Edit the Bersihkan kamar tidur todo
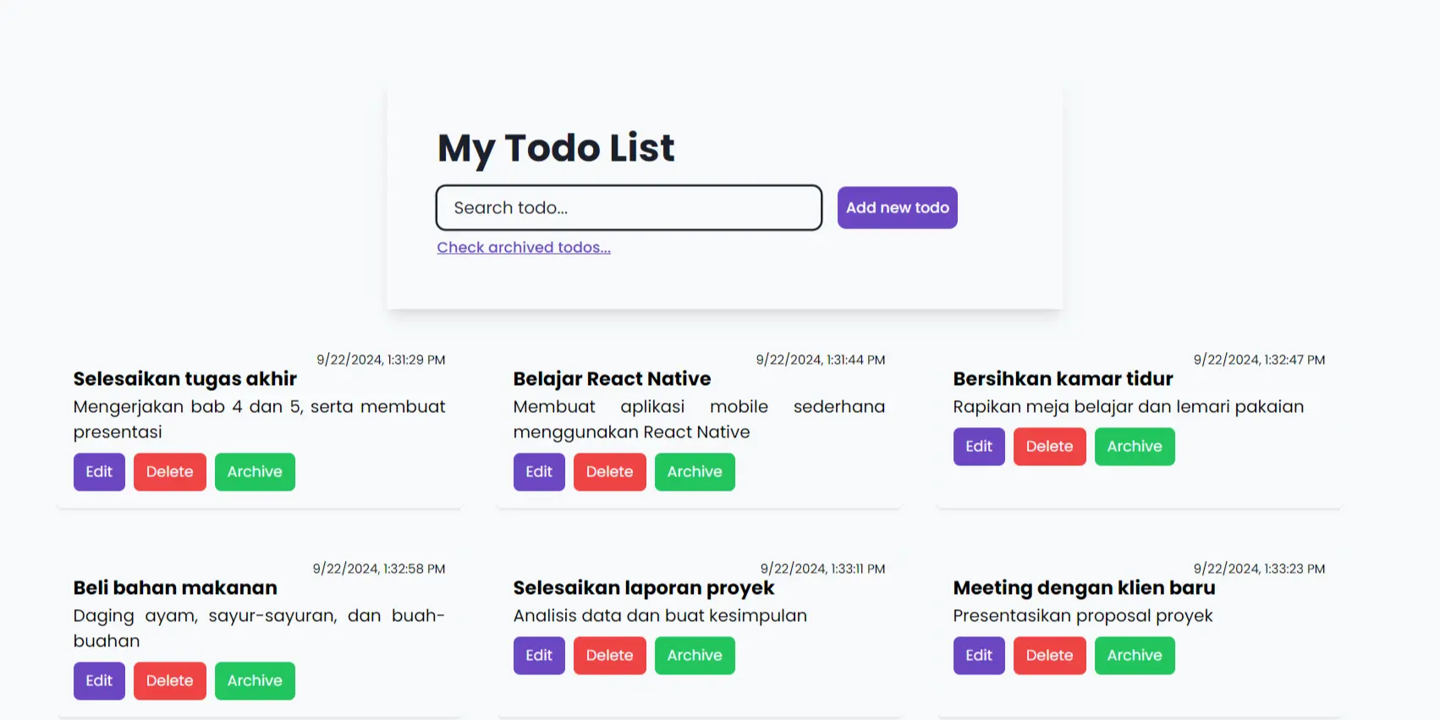Screen dimensions: 1440x720 (979, 446)
